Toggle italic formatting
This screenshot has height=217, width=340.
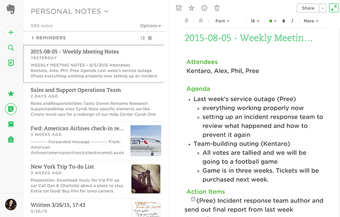tap(293, 21)
